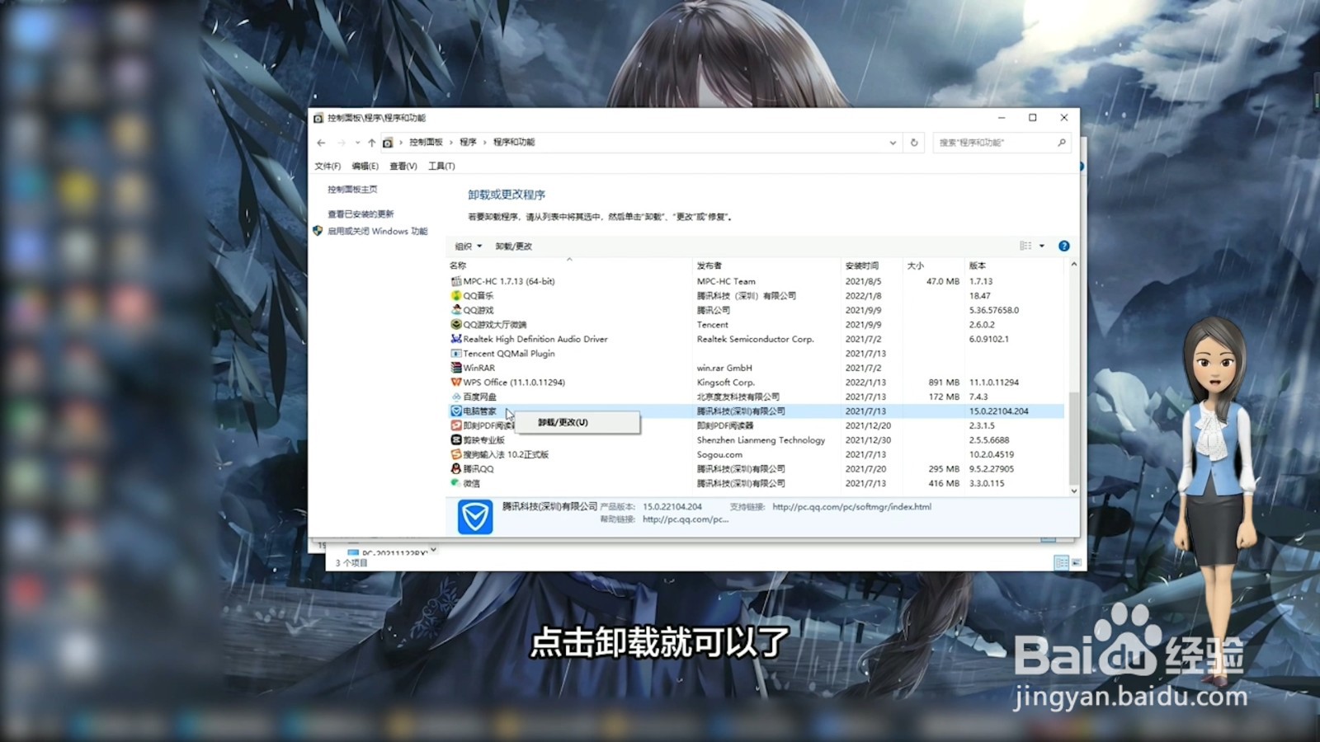
Task: Click the WinRAR program icon
Action: 455,368
